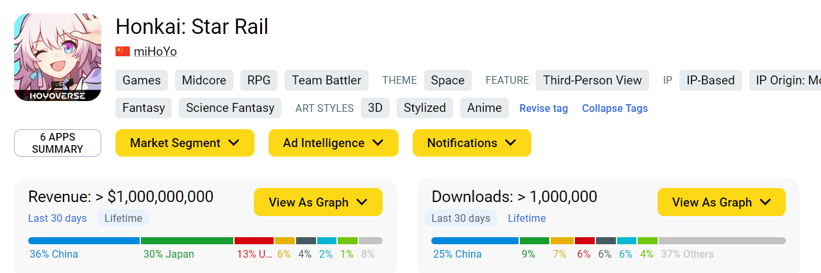The width and height of the screenshot is (821, 273).
Task: Click the gray Others downloads bar segment
Action: tap(722, 241)
